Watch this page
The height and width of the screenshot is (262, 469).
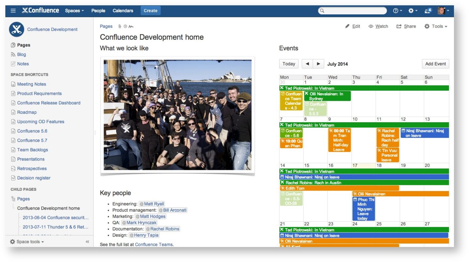[x=378, y=26]
